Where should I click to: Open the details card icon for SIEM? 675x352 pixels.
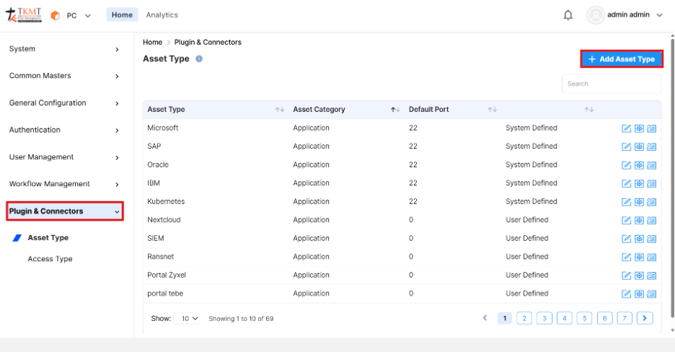[x=652, y=239]
